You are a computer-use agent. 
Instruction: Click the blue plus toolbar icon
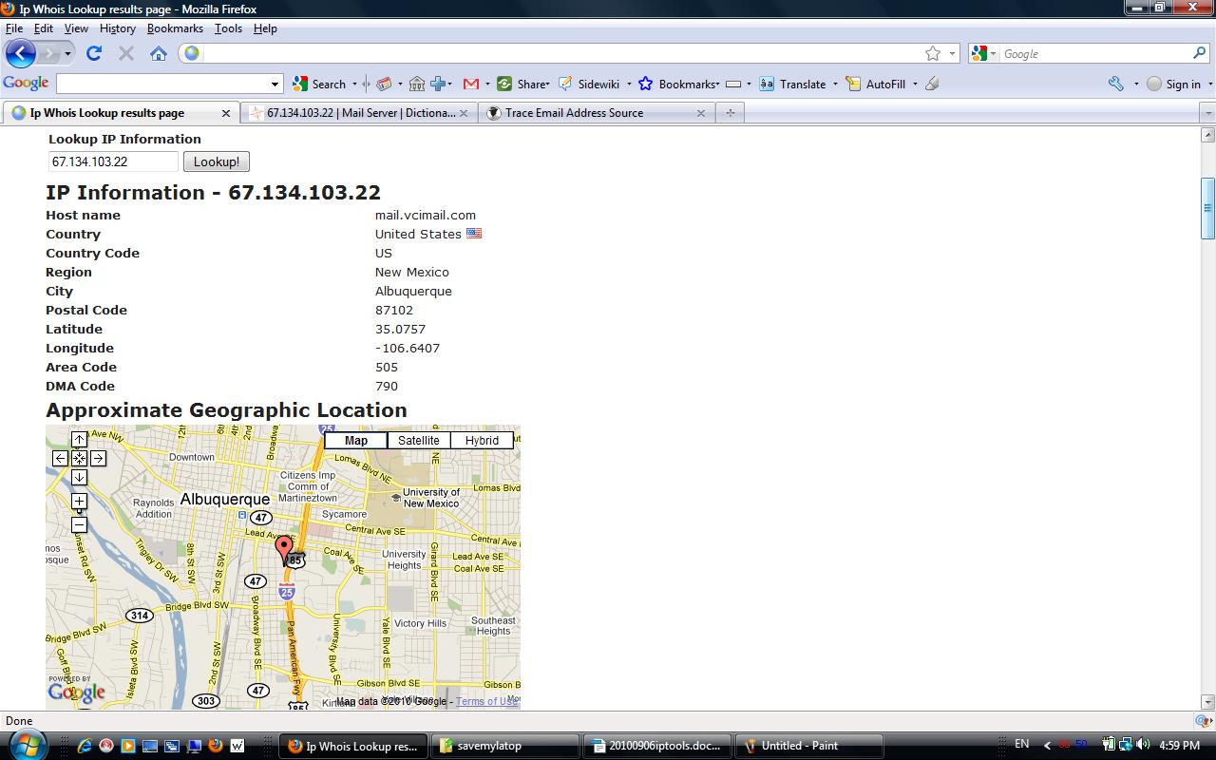pos(438,84)
